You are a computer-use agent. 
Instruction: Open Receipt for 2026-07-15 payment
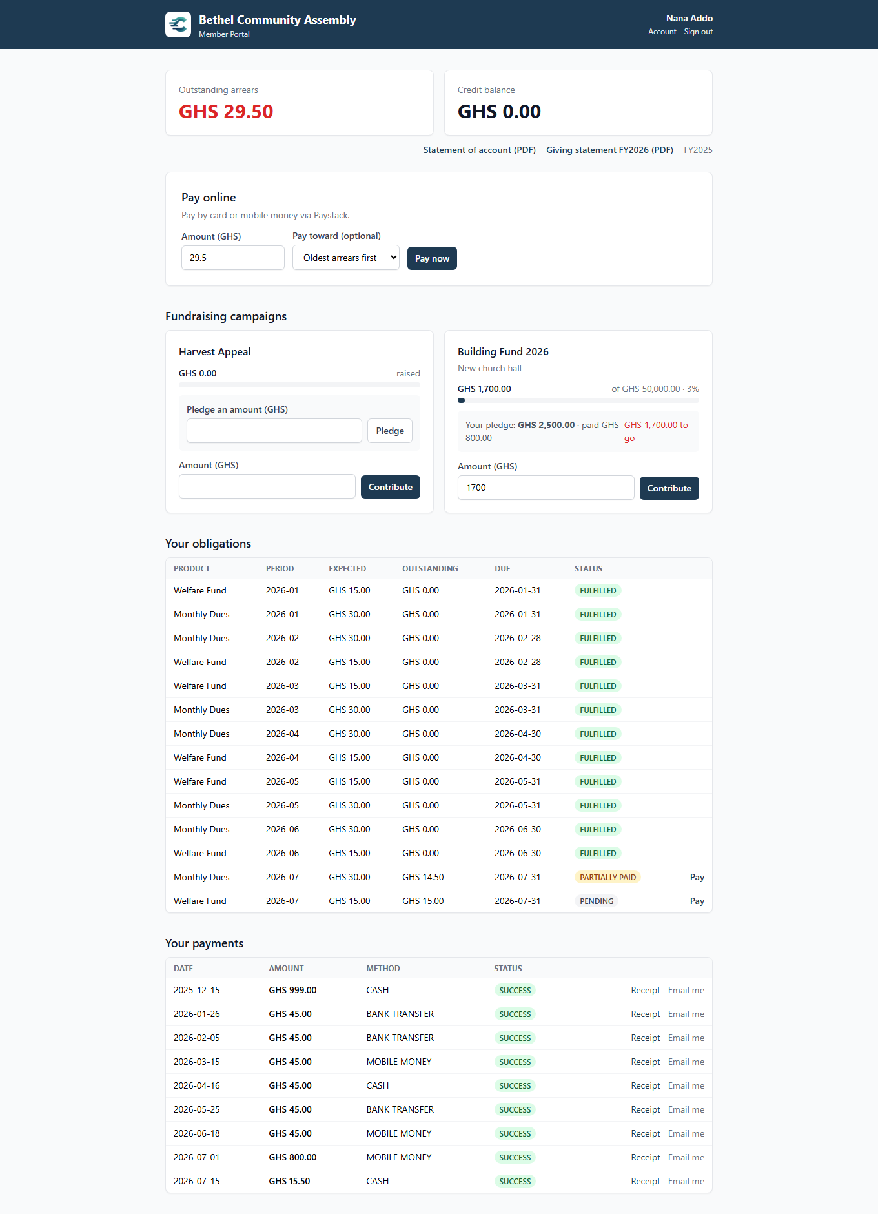tap(646, 1181)
